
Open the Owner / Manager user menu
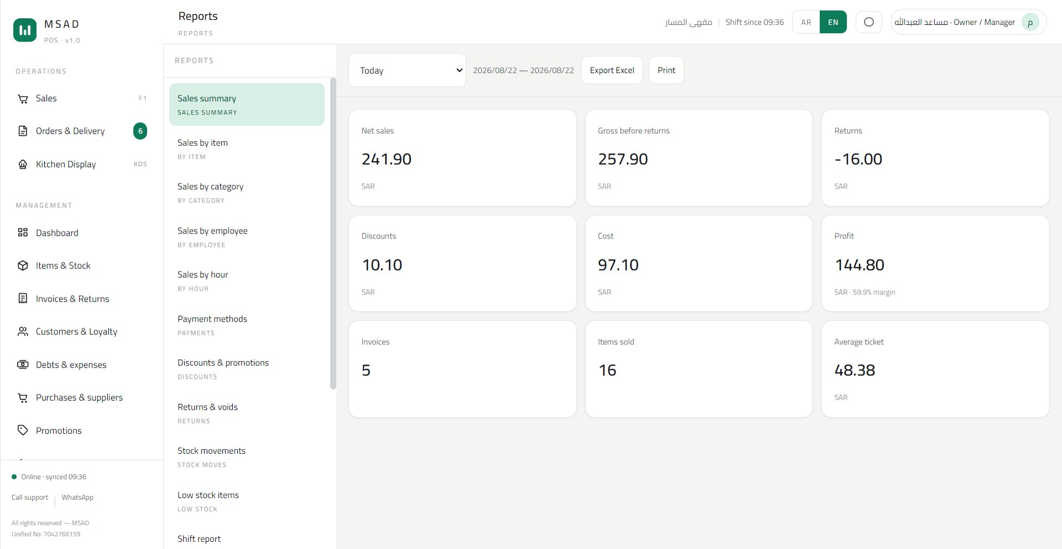(969, 22)
